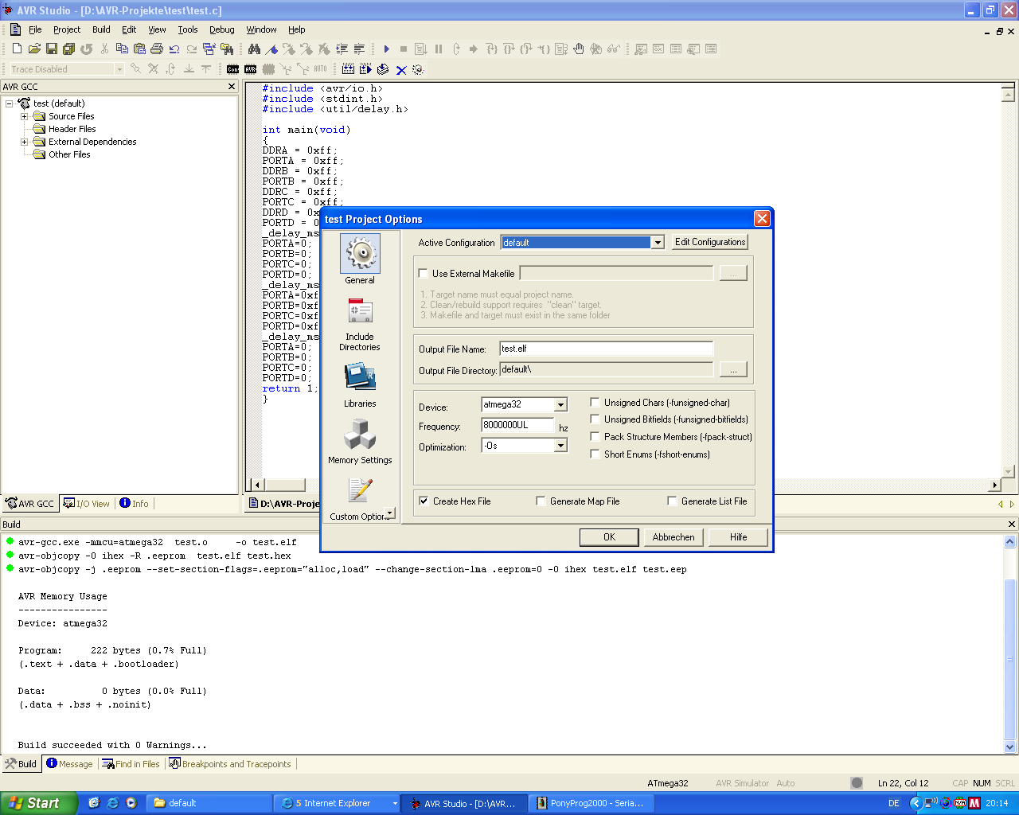
Task: Open Include Directories options page
Action: (x=360, y=325)
